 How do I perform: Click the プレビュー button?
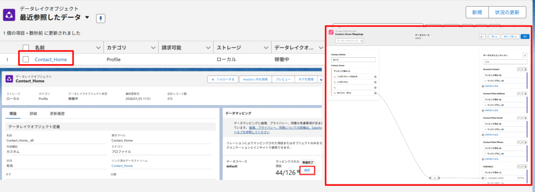pos(283,79)
